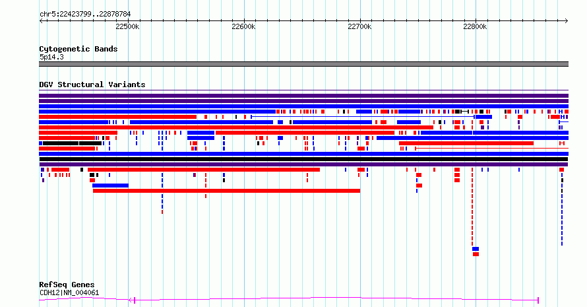Click the magenta end tick of CDH12 gene
Screen dimensions: 587x307
pyautogui.click(x=538, y=300)
